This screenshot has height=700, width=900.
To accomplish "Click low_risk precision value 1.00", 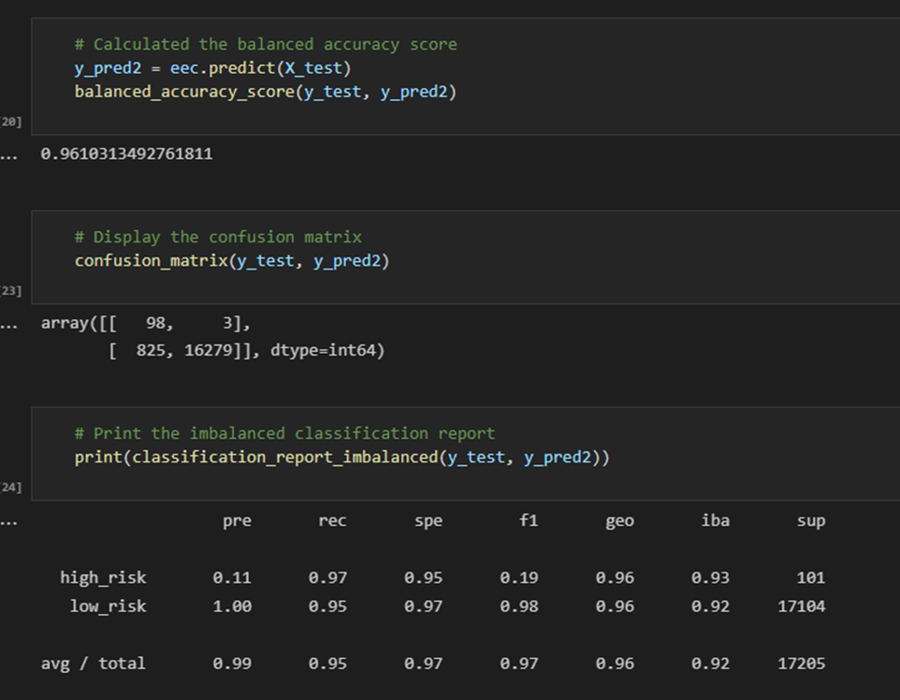I will tap(232, 606).
